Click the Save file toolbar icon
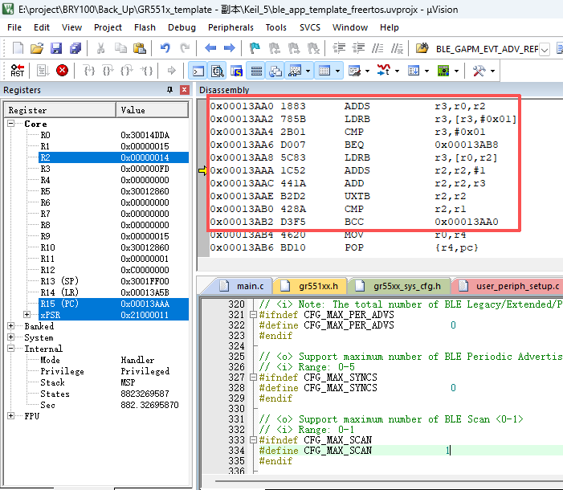The image size is (563, 490). (55, 48)
